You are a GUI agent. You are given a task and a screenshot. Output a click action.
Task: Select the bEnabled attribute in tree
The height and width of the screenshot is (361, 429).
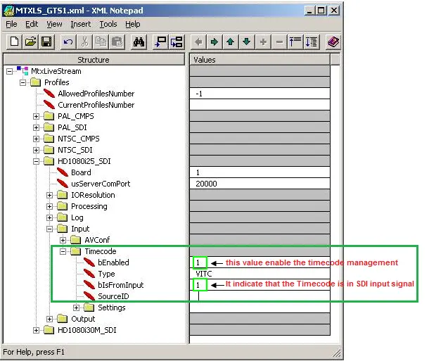(113, 262)
